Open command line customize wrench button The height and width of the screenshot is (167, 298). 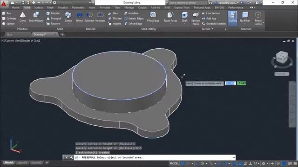[x=71, y=157]
